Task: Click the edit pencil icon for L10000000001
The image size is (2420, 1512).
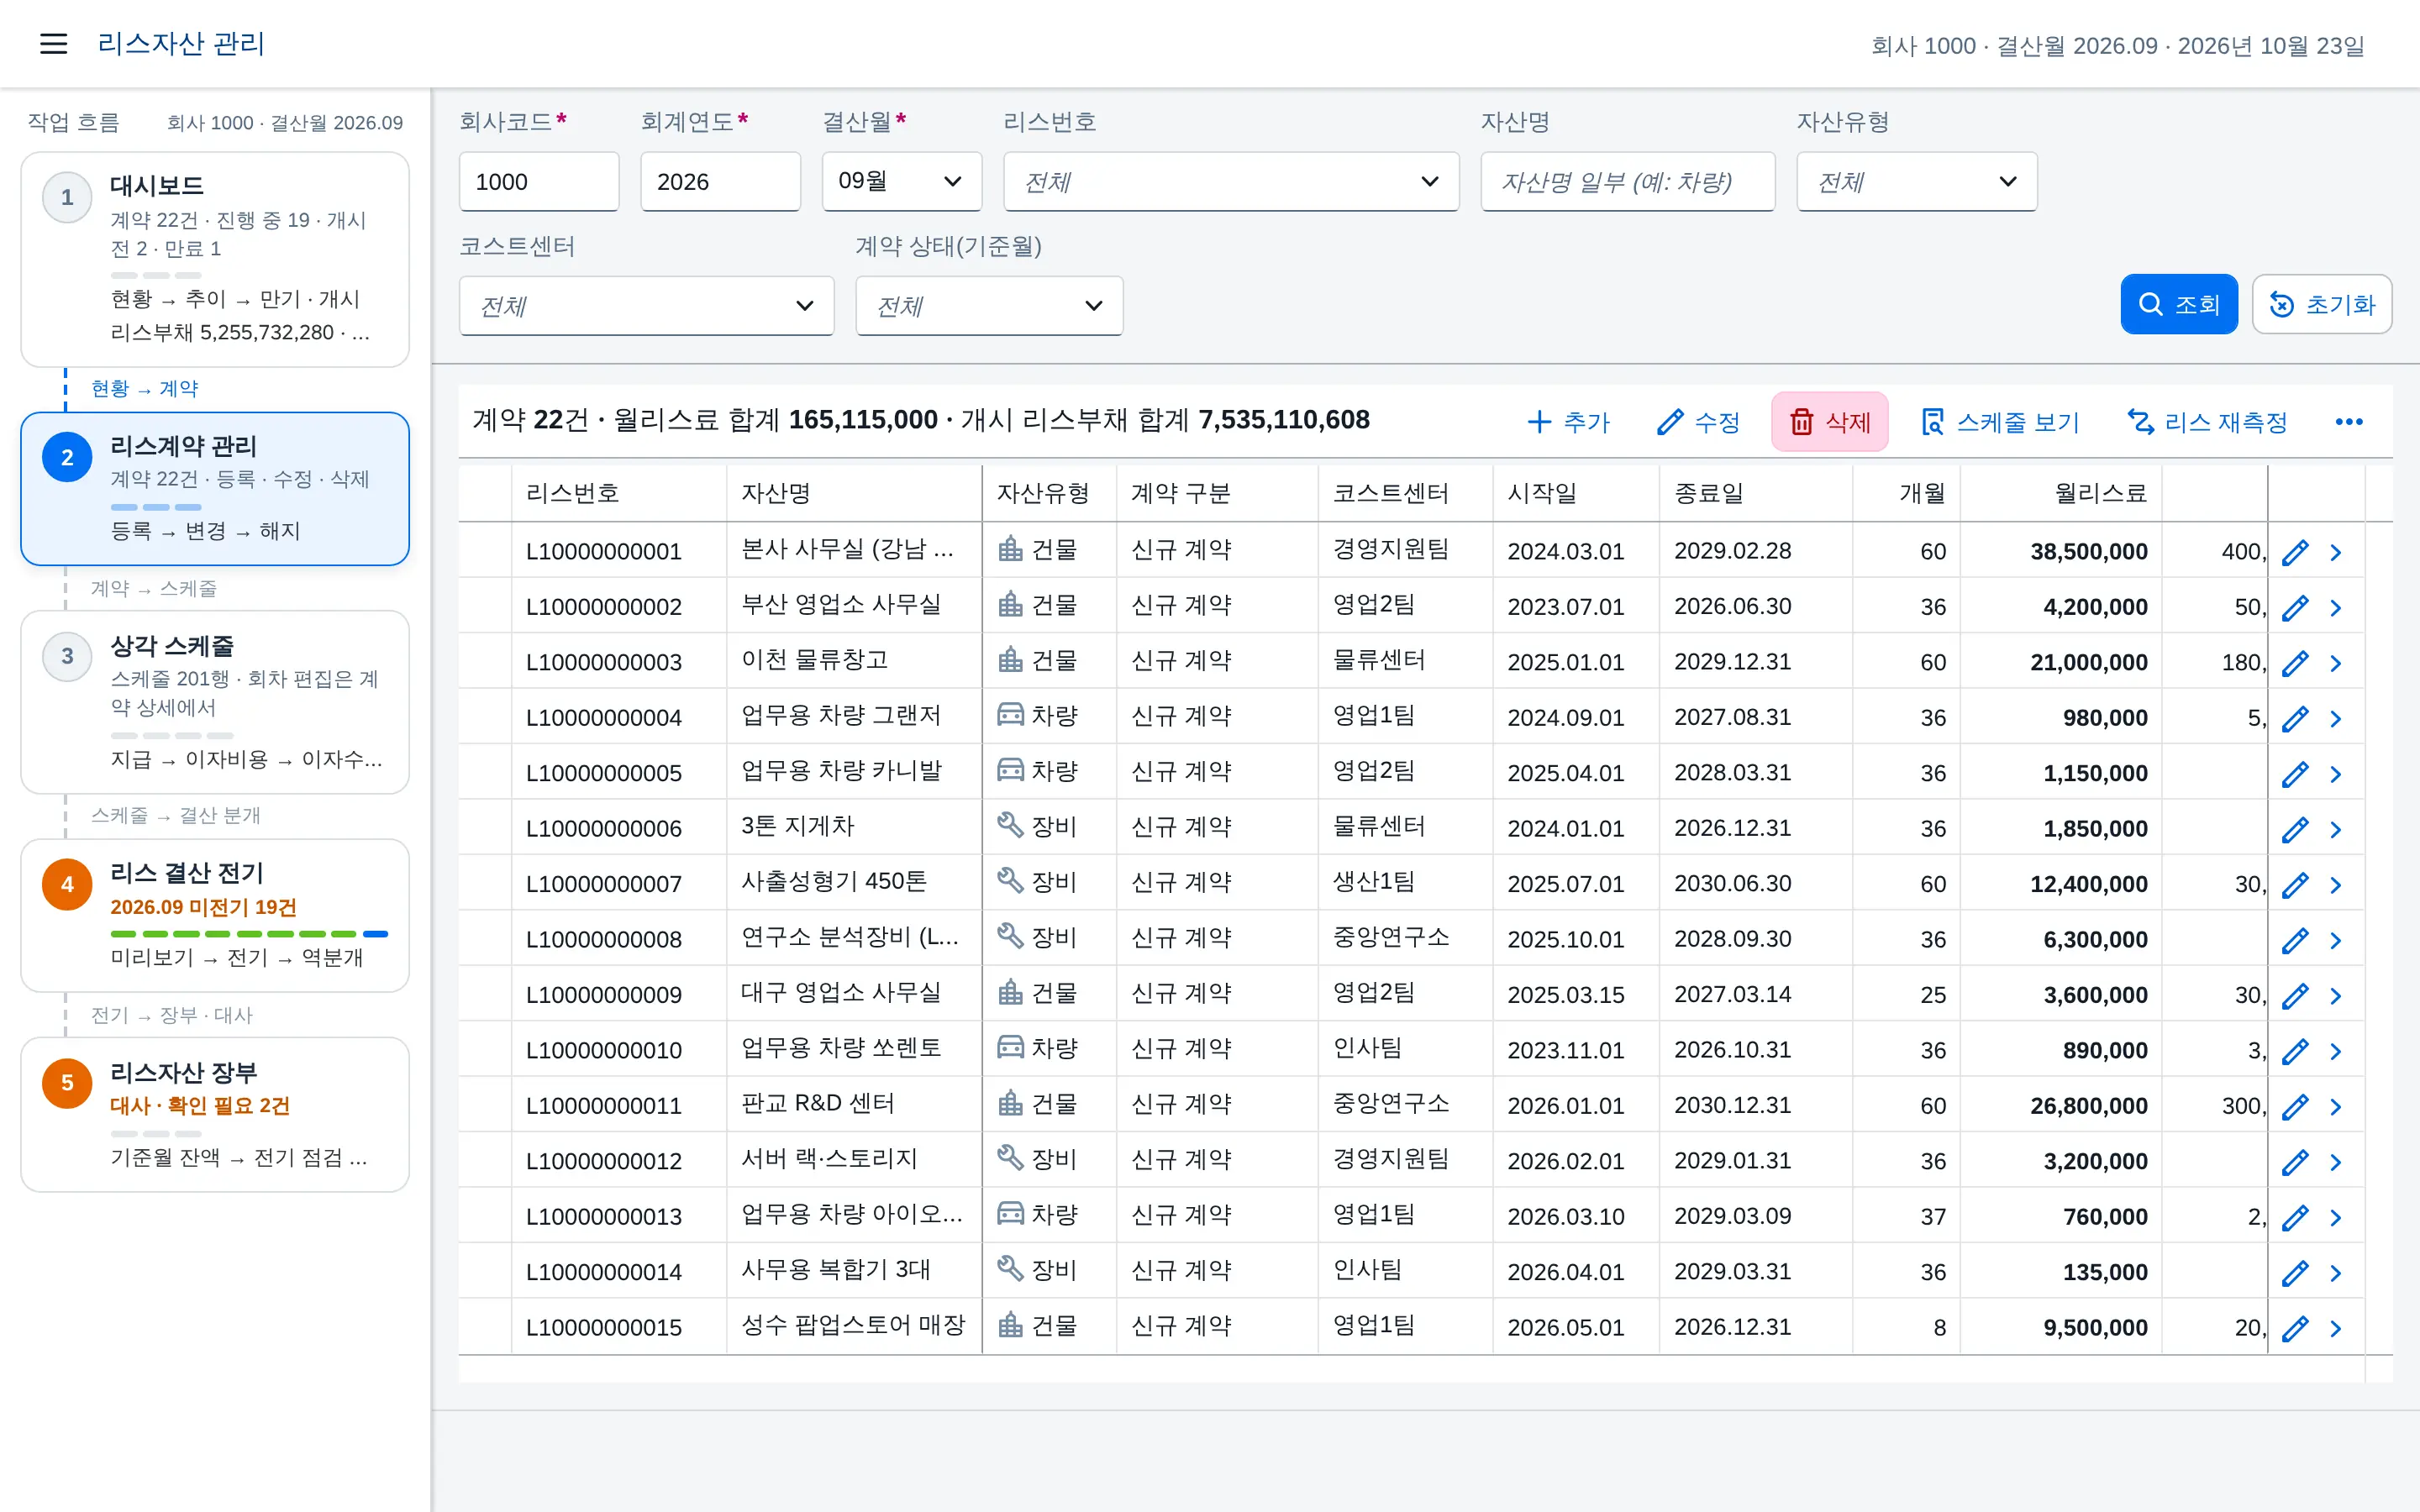Action: coord(2295,552)
